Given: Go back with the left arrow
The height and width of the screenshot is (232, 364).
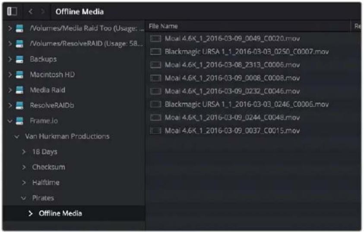Looking at the screenshot, I should pos(30,11).
